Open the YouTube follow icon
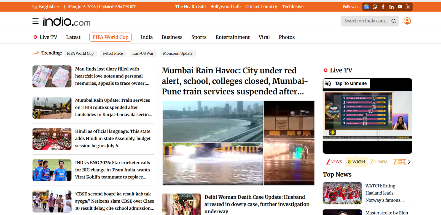 pyautogui.click(x=400, y=7)
